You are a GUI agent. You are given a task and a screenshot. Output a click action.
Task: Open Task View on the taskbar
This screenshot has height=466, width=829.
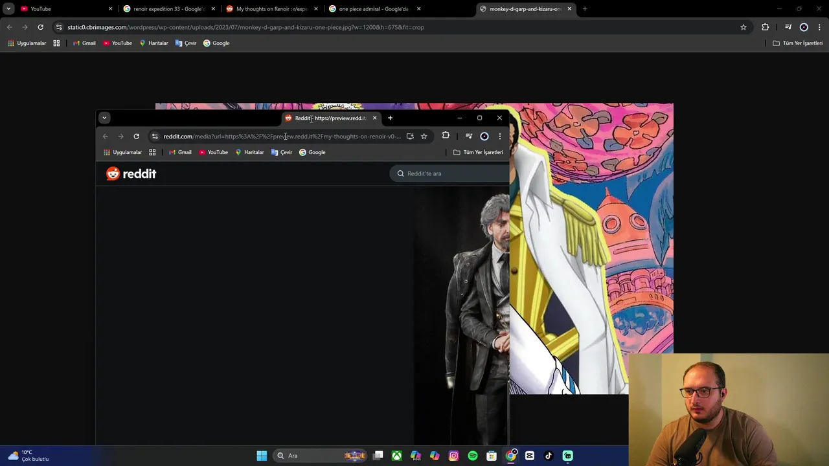(378, 456)
